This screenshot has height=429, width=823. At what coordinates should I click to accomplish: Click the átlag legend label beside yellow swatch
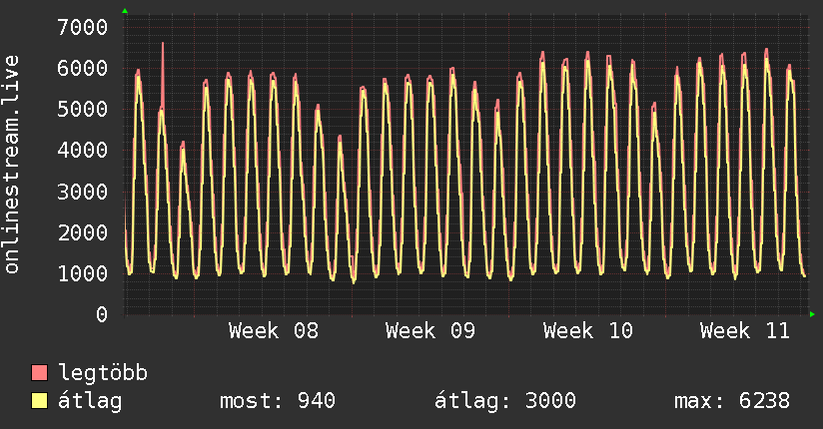[90, 401]
